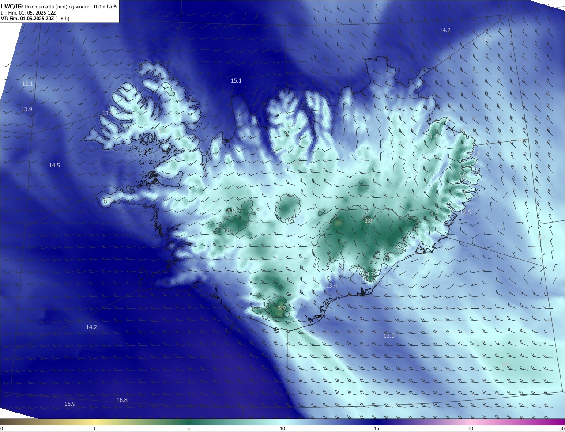The height and width of the screenshot is (432, 565).
Task: Click the color scale label '15'
Action: point(377,428)
